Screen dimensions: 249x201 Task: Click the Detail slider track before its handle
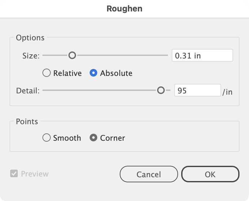coord(99,90)
